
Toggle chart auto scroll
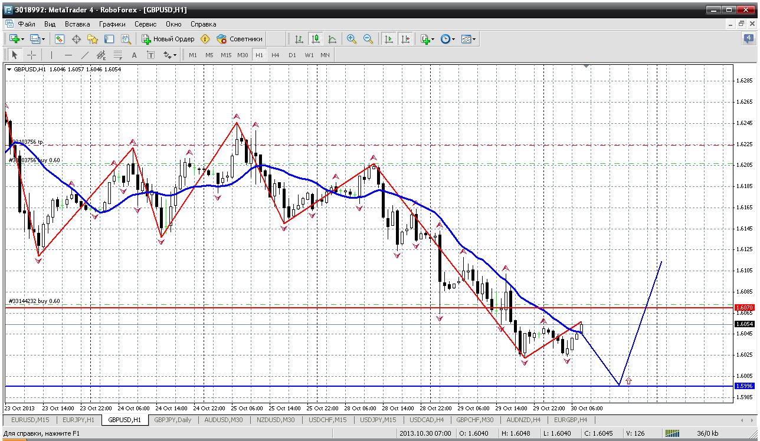pos(388,39)
